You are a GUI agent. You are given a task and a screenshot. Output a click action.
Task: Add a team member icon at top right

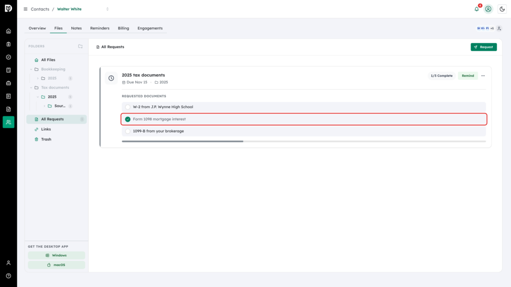tap(499, 28)
